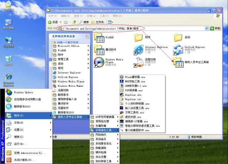Select 实用绿色工具 submenu item
Viewport: 228px width, 164px height.
104,130
